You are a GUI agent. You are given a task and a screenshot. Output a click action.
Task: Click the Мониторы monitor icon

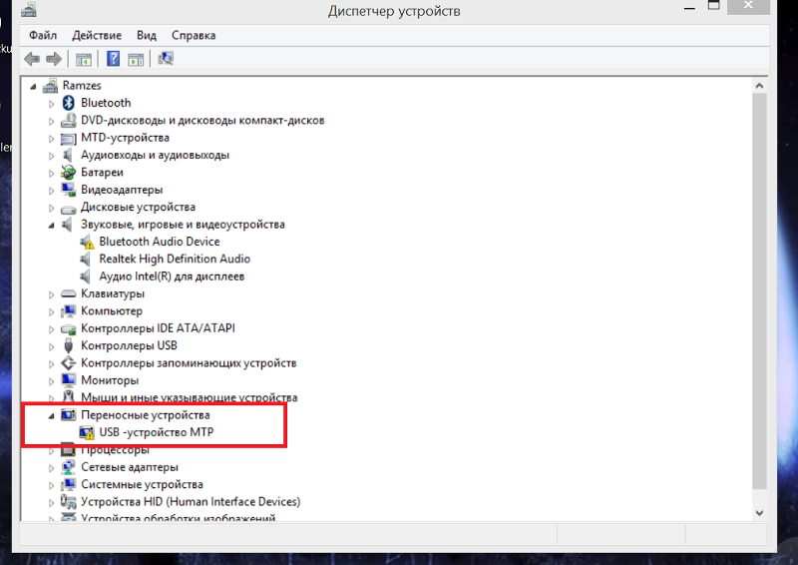pyautogui.click(x=68, y=380)
